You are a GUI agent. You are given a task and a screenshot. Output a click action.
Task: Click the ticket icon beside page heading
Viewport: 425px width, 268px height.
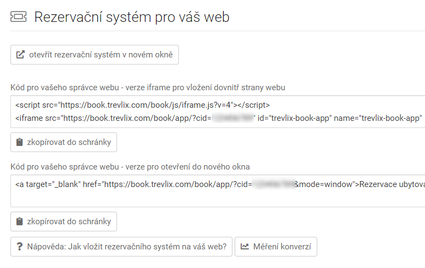pyautogui.click(x=19, y=17)
